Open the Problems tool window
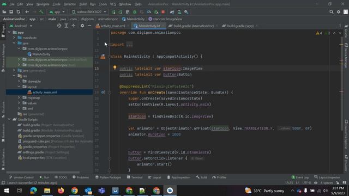 click(81, 177)
